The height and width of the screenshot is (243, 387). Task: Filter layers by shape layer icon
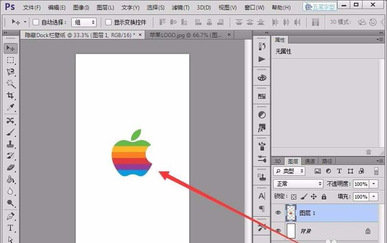coord(350,171)
